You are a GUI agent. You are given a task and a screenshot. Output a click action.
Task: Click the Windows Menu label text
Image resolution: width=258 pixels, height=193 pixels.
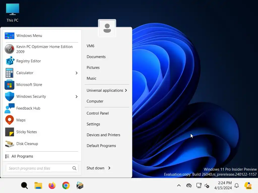point(29,36)
